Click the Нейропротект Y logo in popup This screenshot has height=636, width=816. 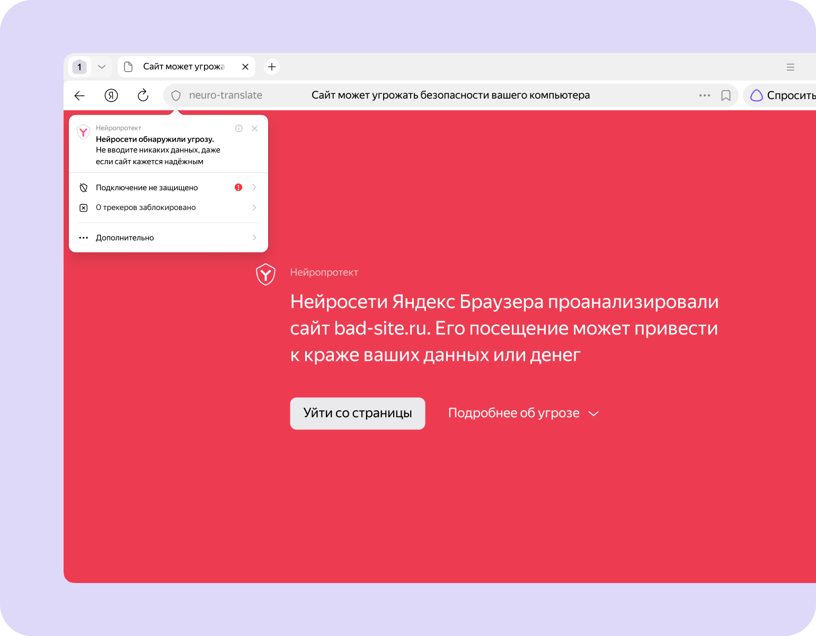click(x=83, y=132)
